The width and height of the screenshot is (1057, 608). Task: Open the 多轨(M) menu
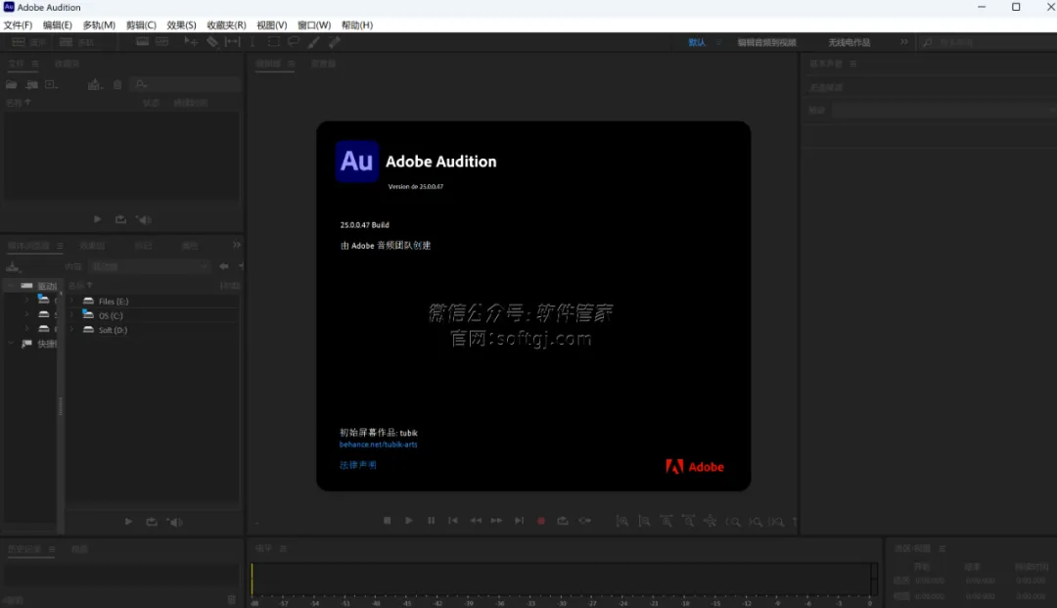(99, 24)
